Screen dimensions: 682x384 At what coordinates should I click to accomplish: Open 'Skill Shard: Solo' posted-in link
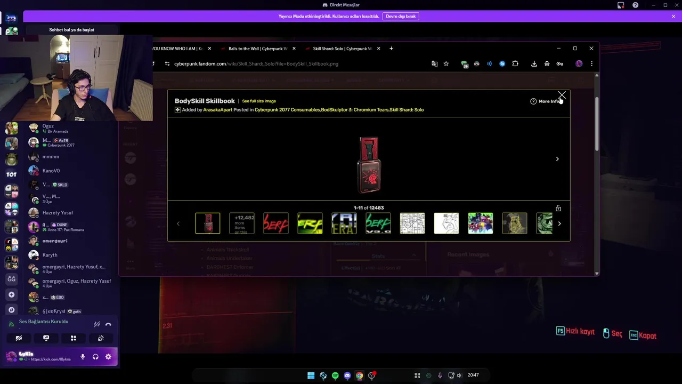[x=407, y=110]
